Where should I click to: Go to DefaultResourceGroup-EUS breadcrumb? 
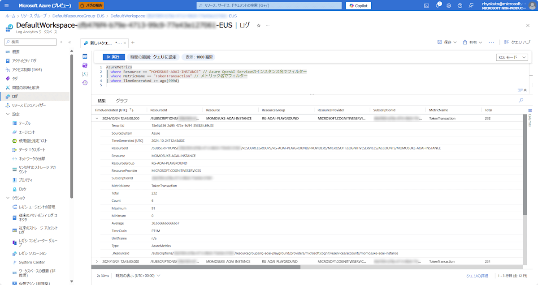click(78, 16)
